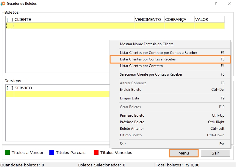Screen dimensions: 236x167
Task: Click the blue Títulos Parciais swatch
Action: [x=52, y=152]
